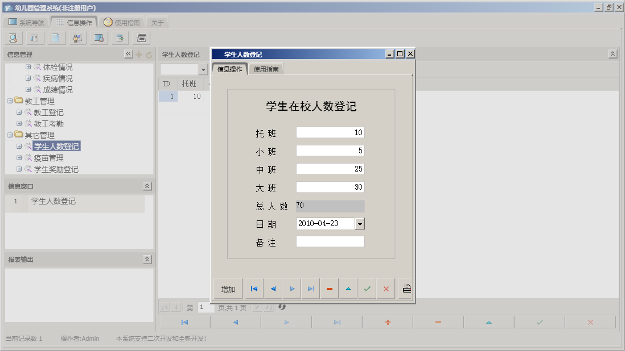Image resolution: width=625 pixels, height=351 pixels.
Task: Click the employee management toolbar icon
Action: click(x=77, y=37)
